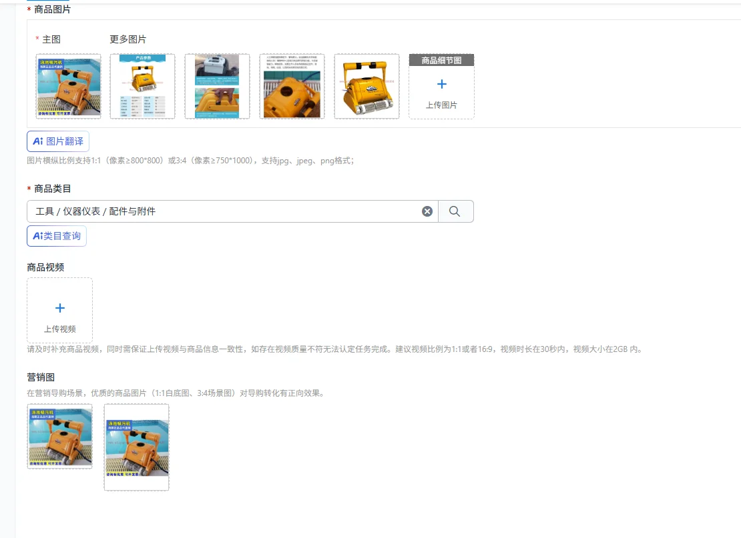741x538 pixels.
Task: Select the text description image thumbnail
Action: [292, 87]
